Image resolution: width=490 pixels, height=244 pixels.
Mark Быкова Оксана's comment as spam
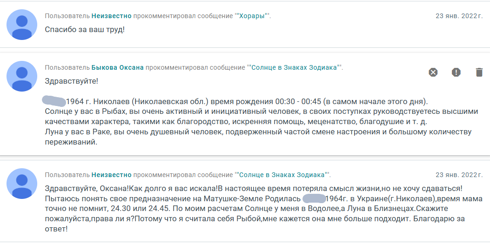point(456,73)
